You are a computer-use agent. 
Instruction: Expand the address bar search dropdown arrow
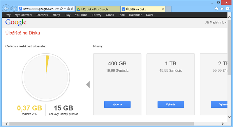[65, 9]
